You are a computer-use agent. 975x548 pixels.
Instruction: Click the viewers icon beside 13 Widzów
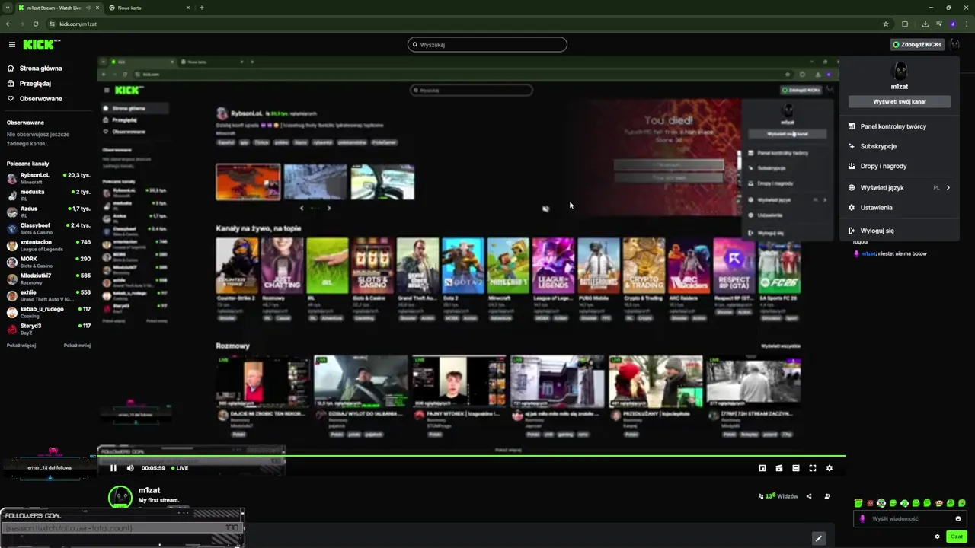[x=761, y=496]
